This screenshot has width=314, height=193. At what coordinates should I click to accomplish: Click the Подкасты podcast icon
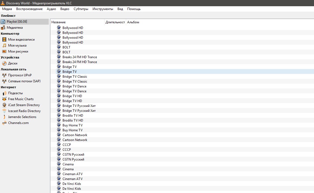pyautogui.click(x=4, y=93)
